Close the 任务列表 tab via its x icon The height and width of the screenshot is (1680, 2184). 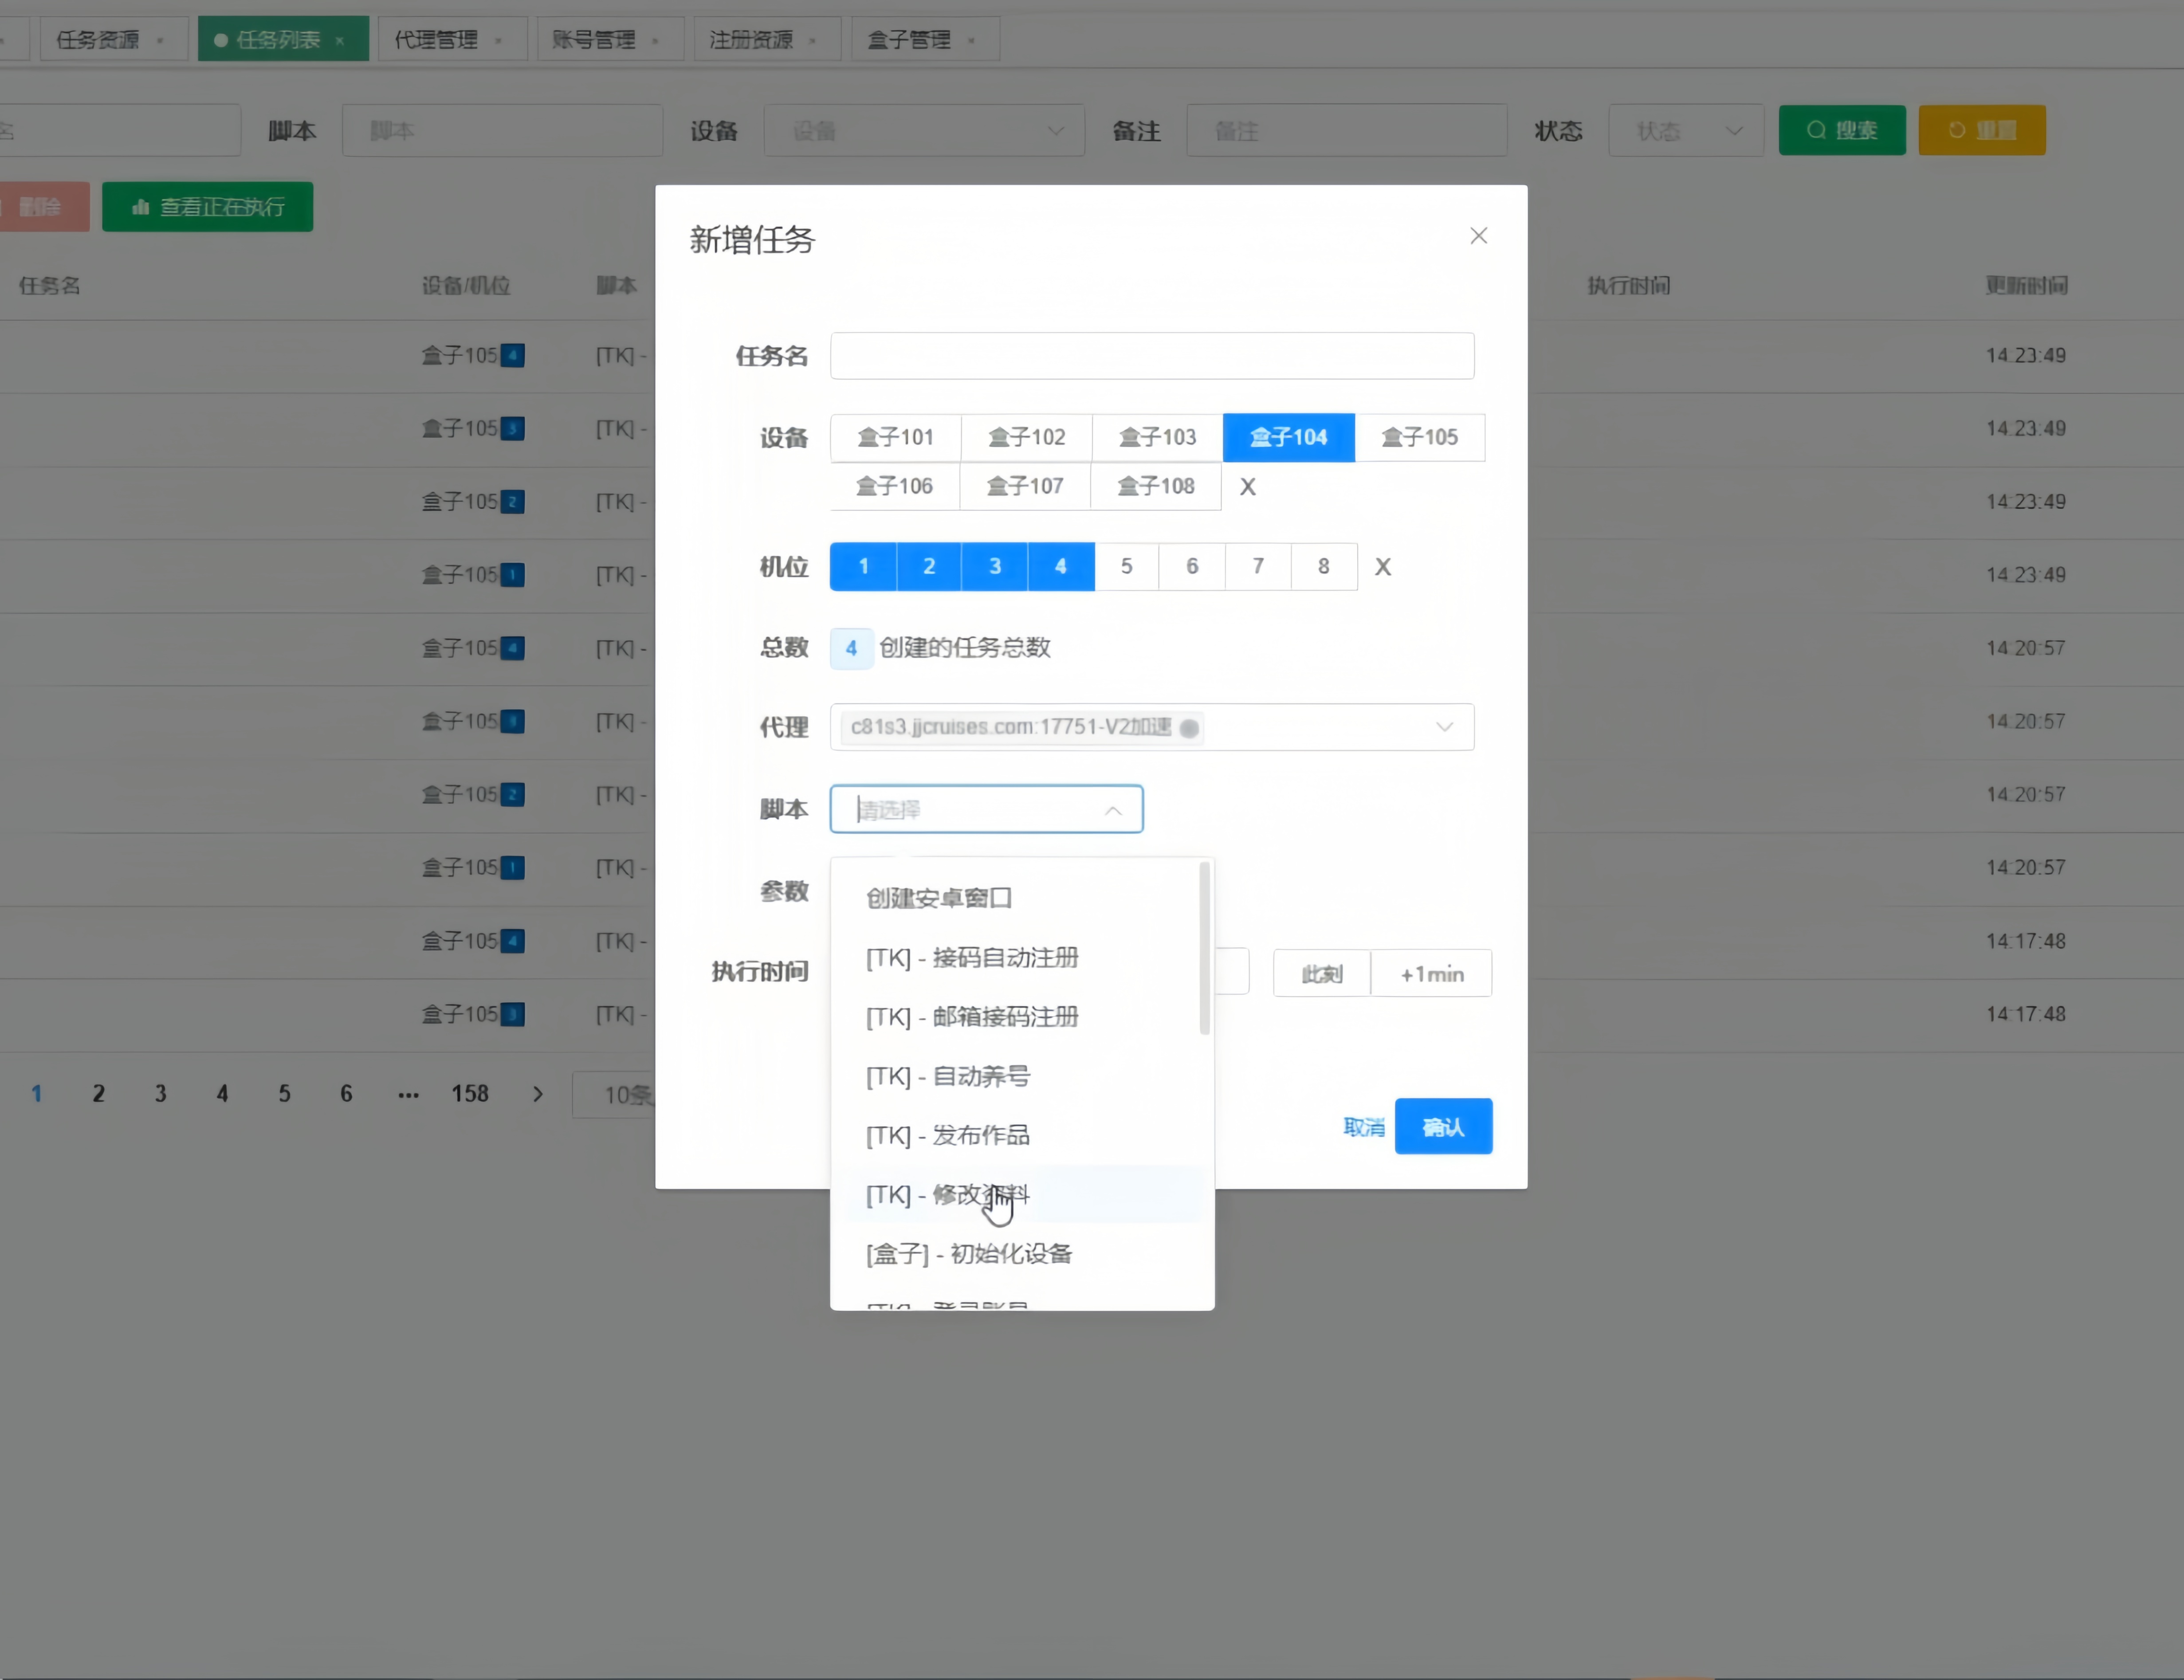tap(340, 40)
